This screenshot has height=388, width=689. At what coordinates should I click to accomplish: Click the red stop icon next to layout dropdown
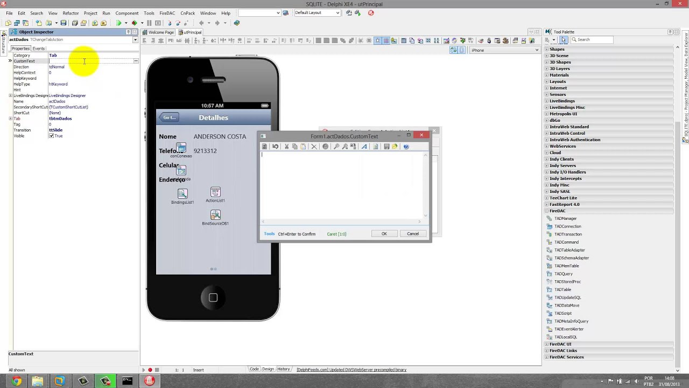(371, 13)
